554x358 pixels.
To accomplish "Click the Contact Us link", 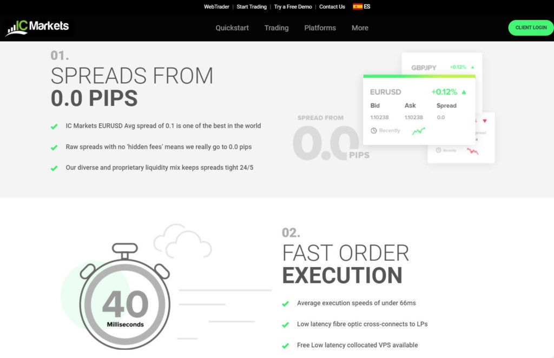I will (x=332, y=7).
